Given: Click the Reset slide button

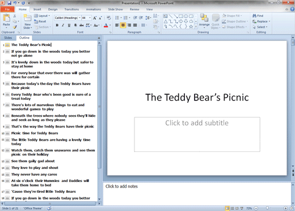Looking at the screenshot, I should tap(40, 22).
